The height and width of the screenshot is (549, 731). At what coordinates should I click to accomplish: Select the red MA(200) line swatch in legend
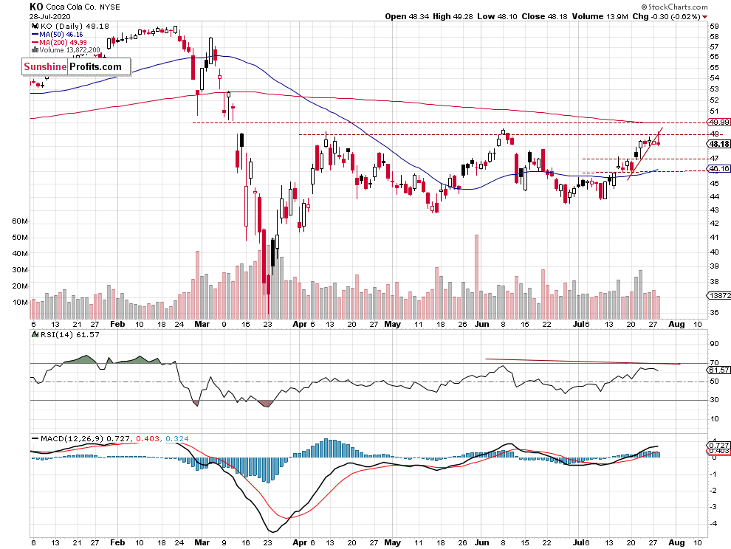(35, 42)
